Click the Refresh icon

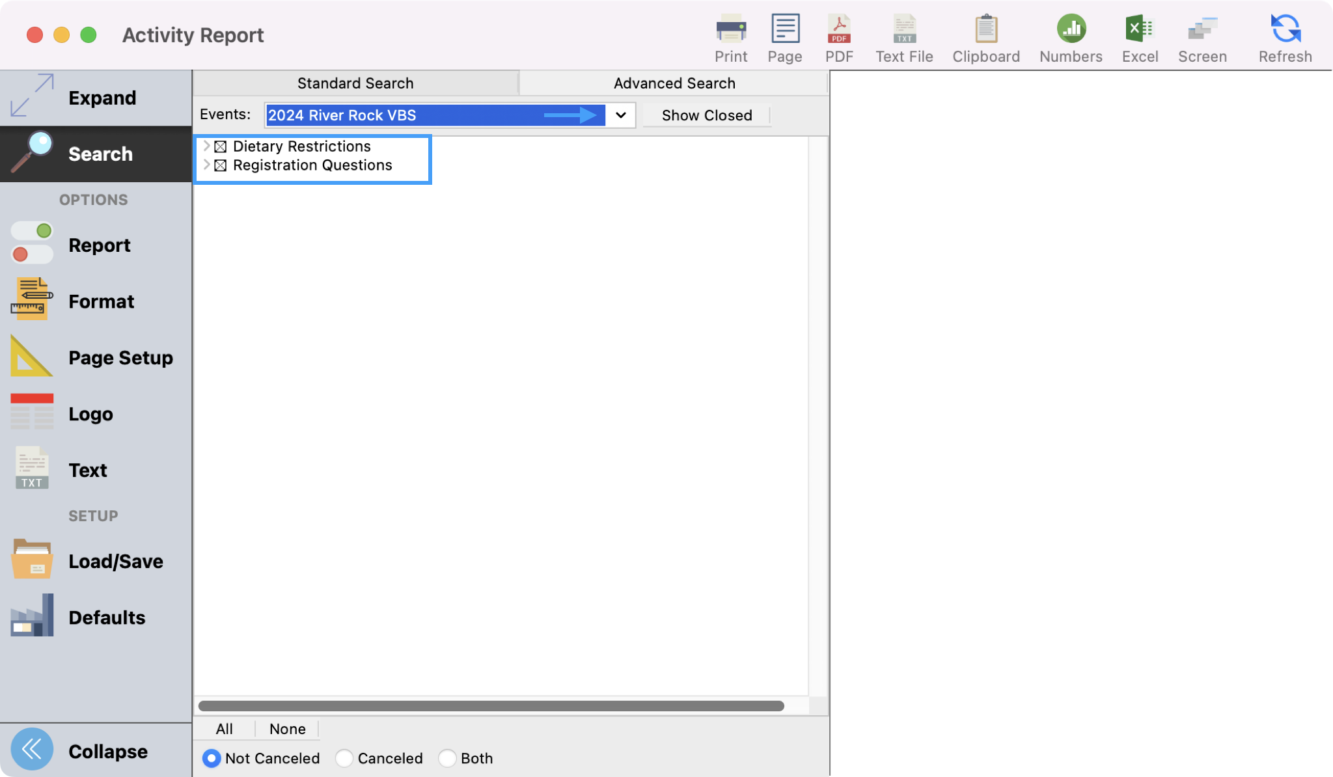[x=1285, y=29]
